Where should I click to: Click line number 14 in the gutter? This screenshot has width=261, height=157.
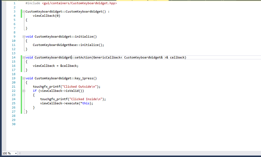[14, 57]
